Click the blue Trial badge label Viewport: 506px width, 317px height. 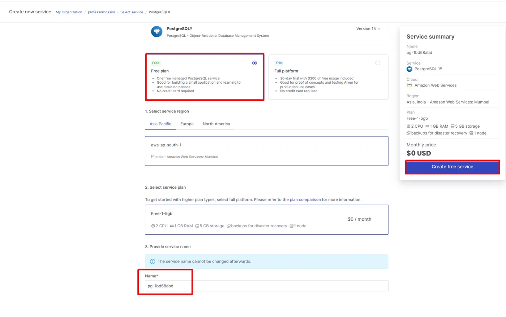tap(279, 63)
